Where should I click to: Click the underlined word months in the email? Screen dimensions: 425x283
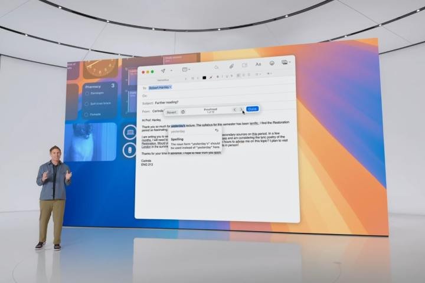tap(146, 140)
